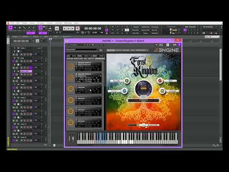Image resolution: width=229 pixels, height=172 pixels.
Task: Click the Play transport button
Action: click(65, 29)
